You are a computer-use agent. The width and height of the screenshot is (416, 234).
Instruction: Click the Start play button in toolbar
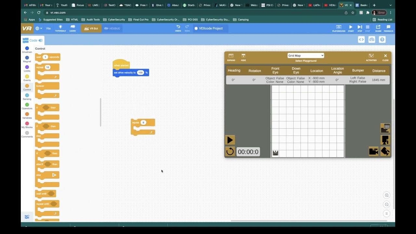(351, 28)
